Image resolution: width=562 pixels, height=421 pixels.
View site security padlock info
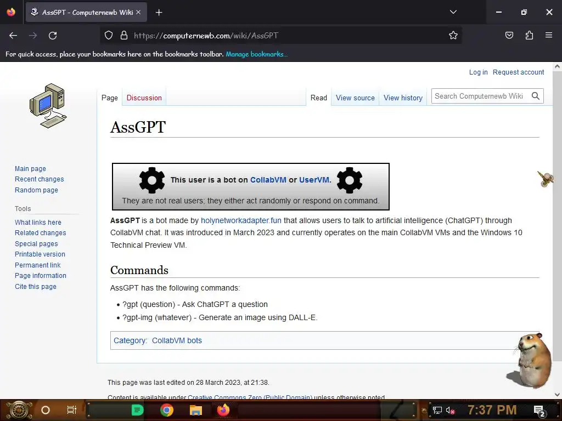click(124, 36)
